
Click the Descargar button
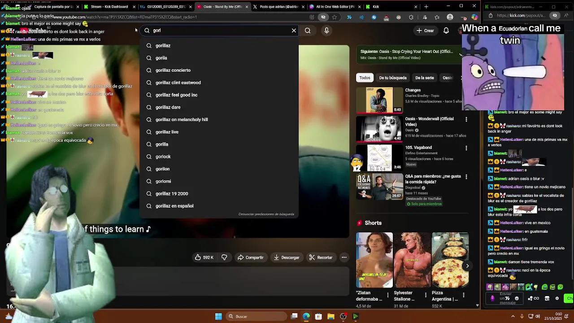287,258
